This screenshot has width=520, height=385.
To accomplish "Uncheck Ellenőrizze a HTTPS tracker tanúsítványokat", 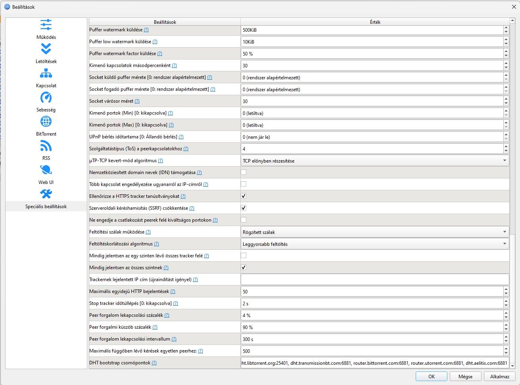I will (x=244, y=196).
